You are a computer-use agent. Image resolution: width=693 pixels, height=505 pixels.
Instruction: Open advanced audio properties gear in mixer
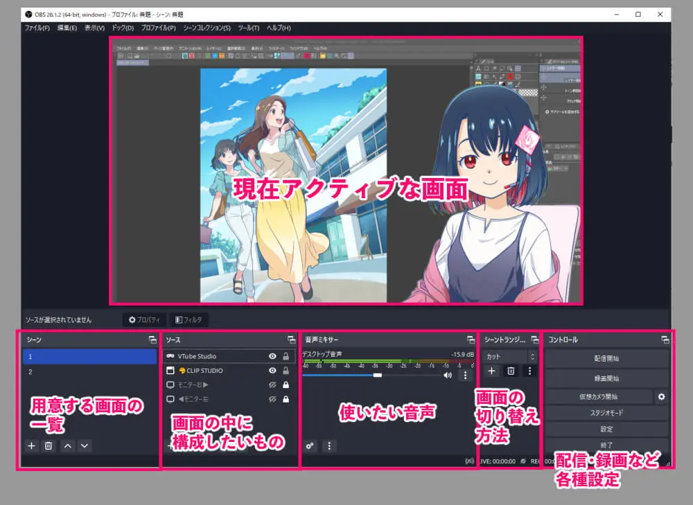click(x=310, y=446)
